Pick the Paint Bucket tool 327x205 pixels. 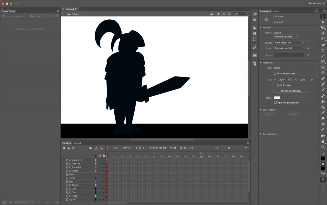tap(323, 101)
